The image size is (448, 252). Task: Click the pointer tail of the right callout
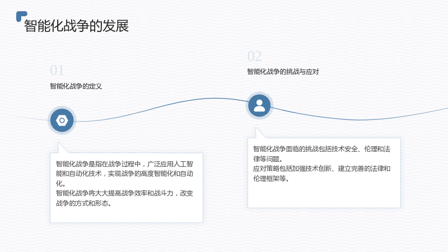(259, 133)
